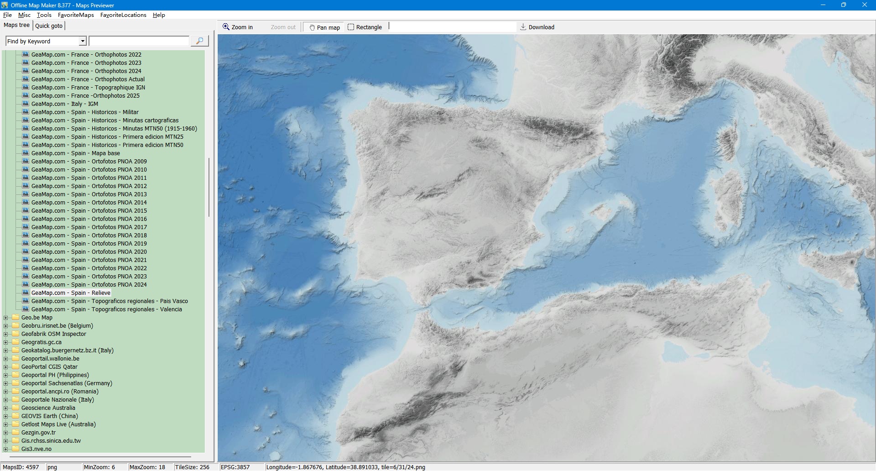876x471 pixels.
Task: Open the Find by Keyword dropdown
Action: [x=83, y=41]
